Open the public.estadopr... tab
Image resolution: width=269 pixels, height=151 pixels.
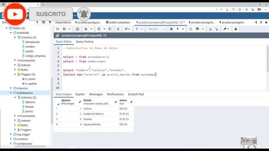click(119, 22)
